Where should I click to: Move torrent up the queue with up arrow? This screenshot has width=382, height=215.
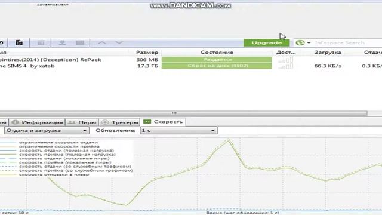(x=102, y=42)
